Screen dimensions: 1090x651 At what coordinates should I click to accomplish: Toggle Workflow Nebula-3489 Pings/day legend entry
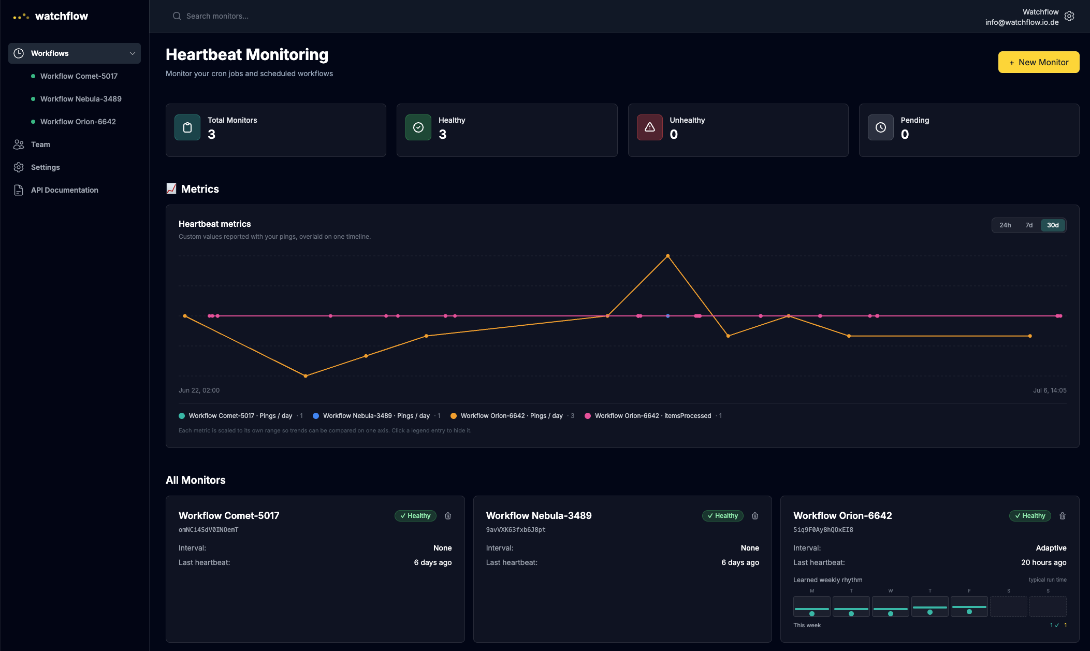(x=376, y=416)
